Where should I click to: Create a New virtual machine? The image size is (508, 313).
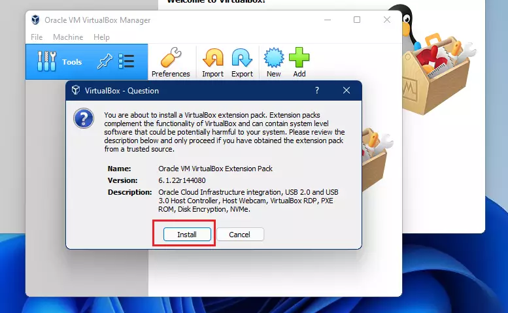(274, 62)
